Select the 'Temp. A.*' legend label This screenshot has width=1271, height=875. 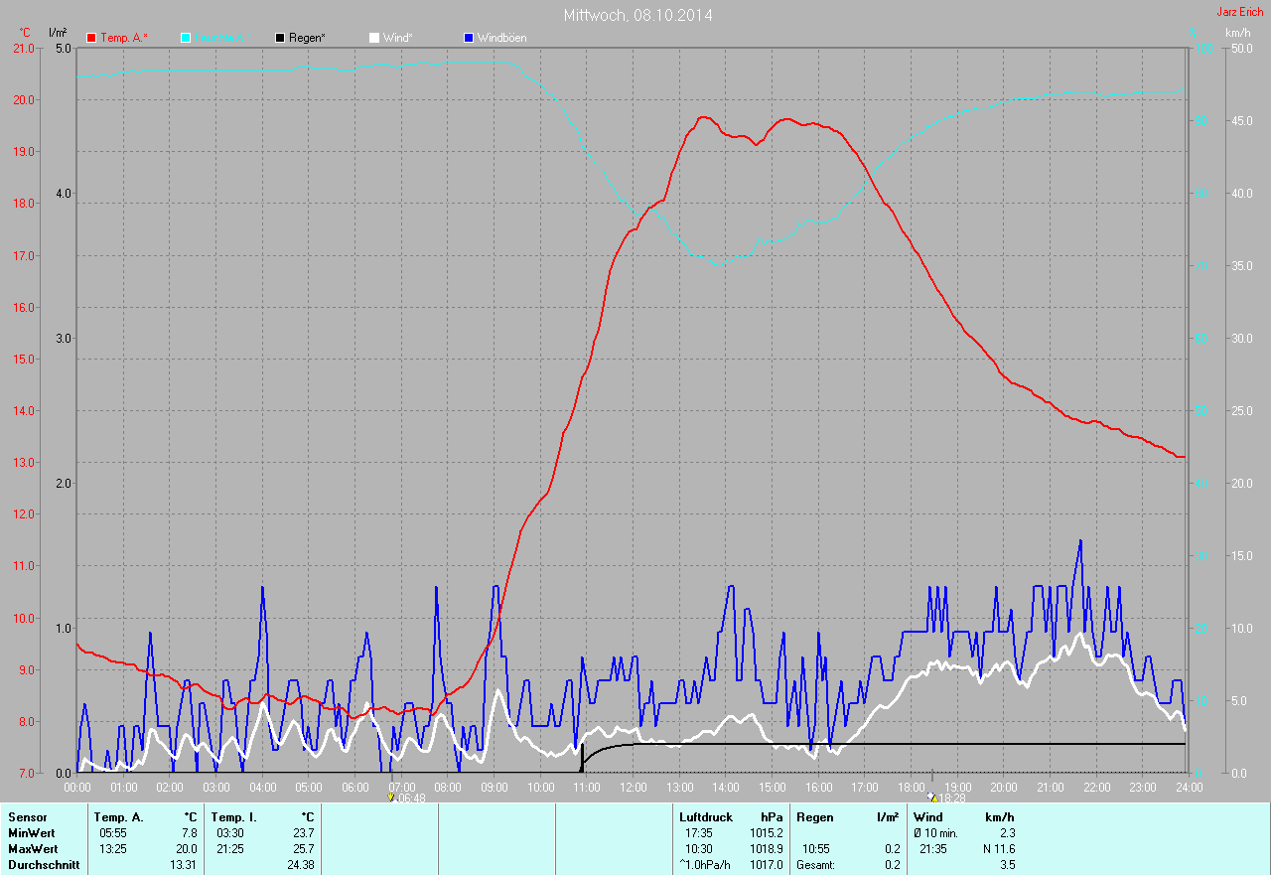tap(124, 38)
